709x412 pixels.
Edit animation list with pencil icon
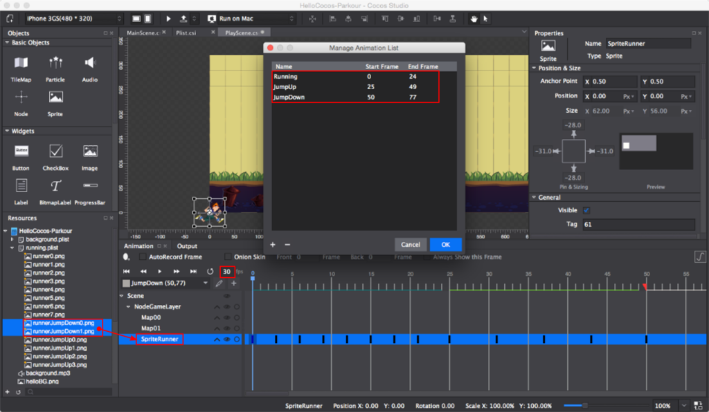click(219, 283)
